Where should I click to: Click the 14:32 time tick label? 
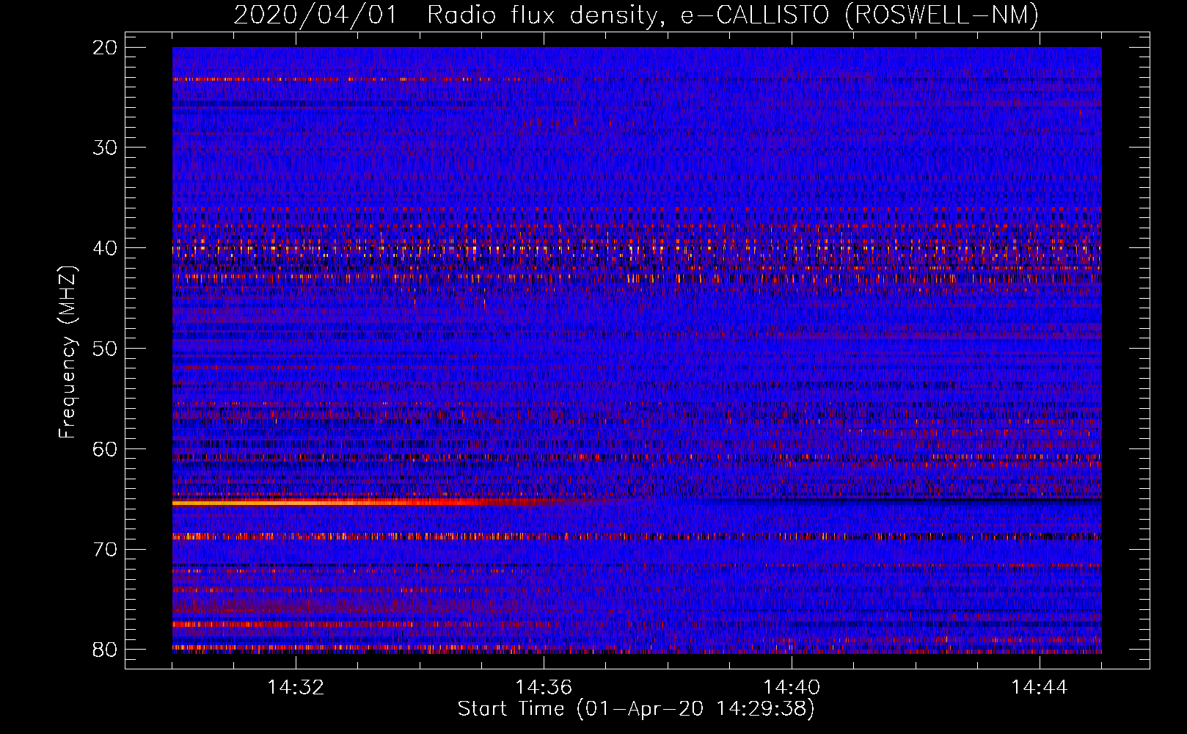click(x=296, y=688)
